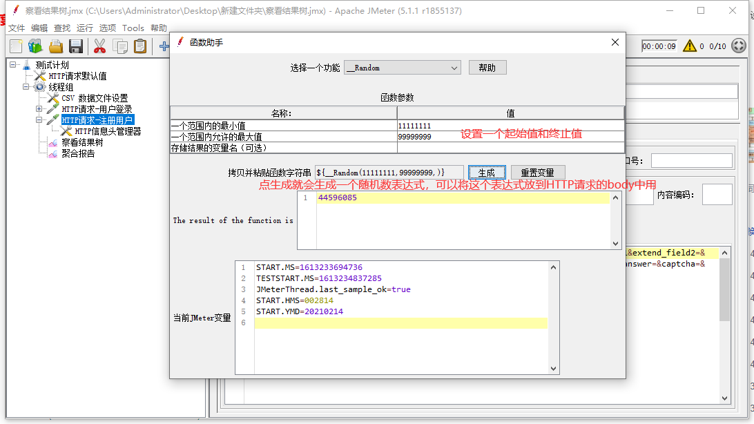Viewport: 754px width, 424px height.
Task: Click the blue plus Expand All icon
Action: [x=164, y=46]
